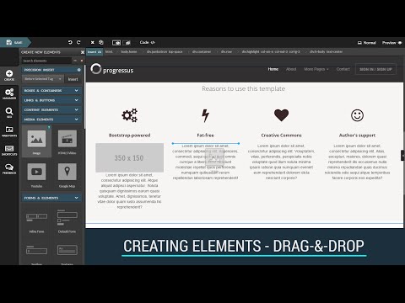Image resolution: width=405 pixels, height=303 pixels.
Task: Select the div.h-body text-center breadcrumb
Action: point(326,52)
